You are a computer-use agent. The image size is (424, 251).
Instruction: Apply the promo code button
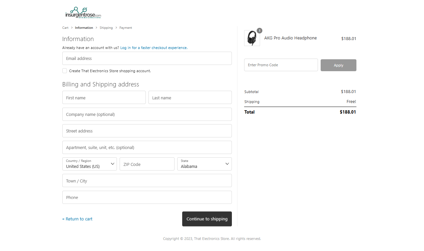pyautogui.click(x=339, y=65)
